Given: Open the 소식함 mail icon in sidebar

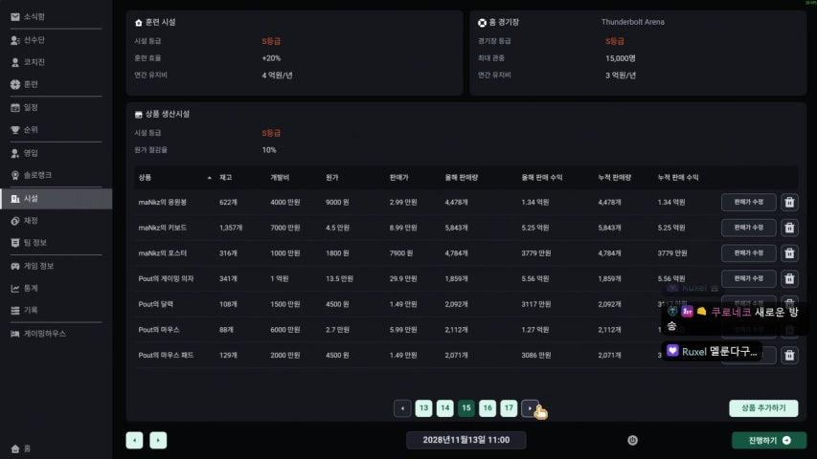Looking at the screenshot, I should tap(15, 16).
